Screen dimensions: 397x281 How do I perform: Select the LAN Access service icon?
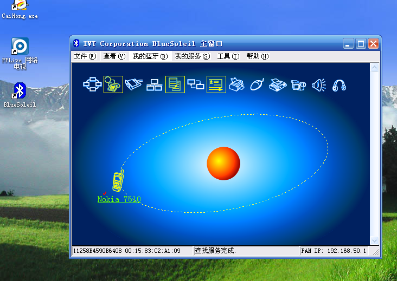point(154,84)
